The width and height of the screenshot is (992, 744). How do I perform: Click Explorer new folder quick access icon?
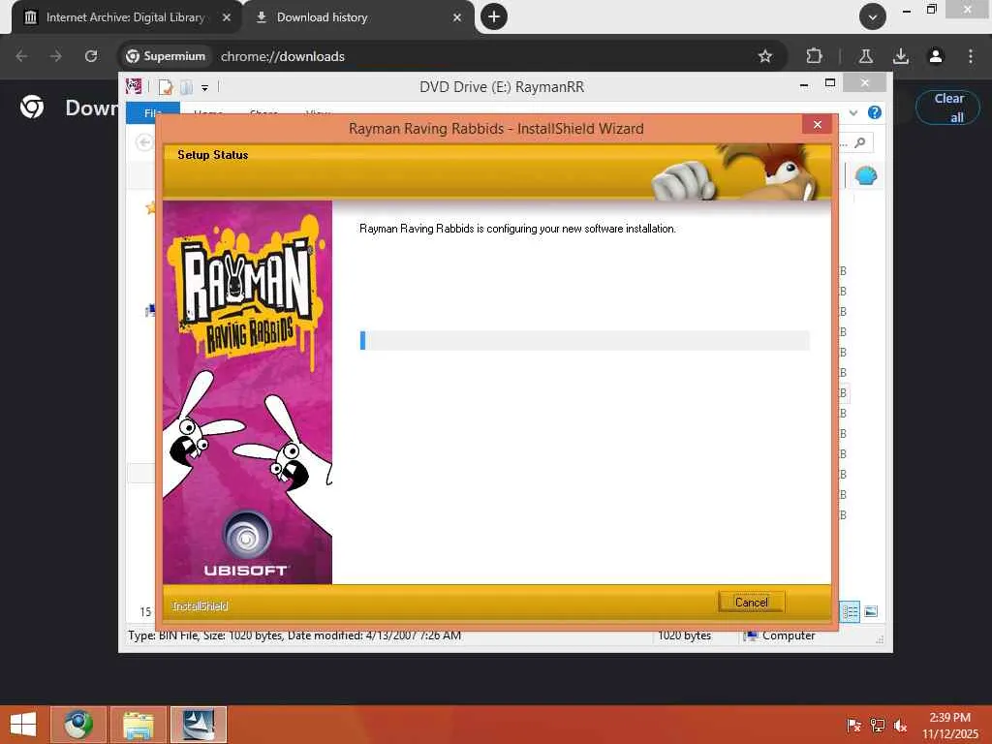[x=187, y=86]
